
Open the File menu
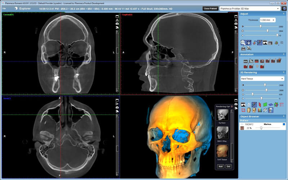4,9
